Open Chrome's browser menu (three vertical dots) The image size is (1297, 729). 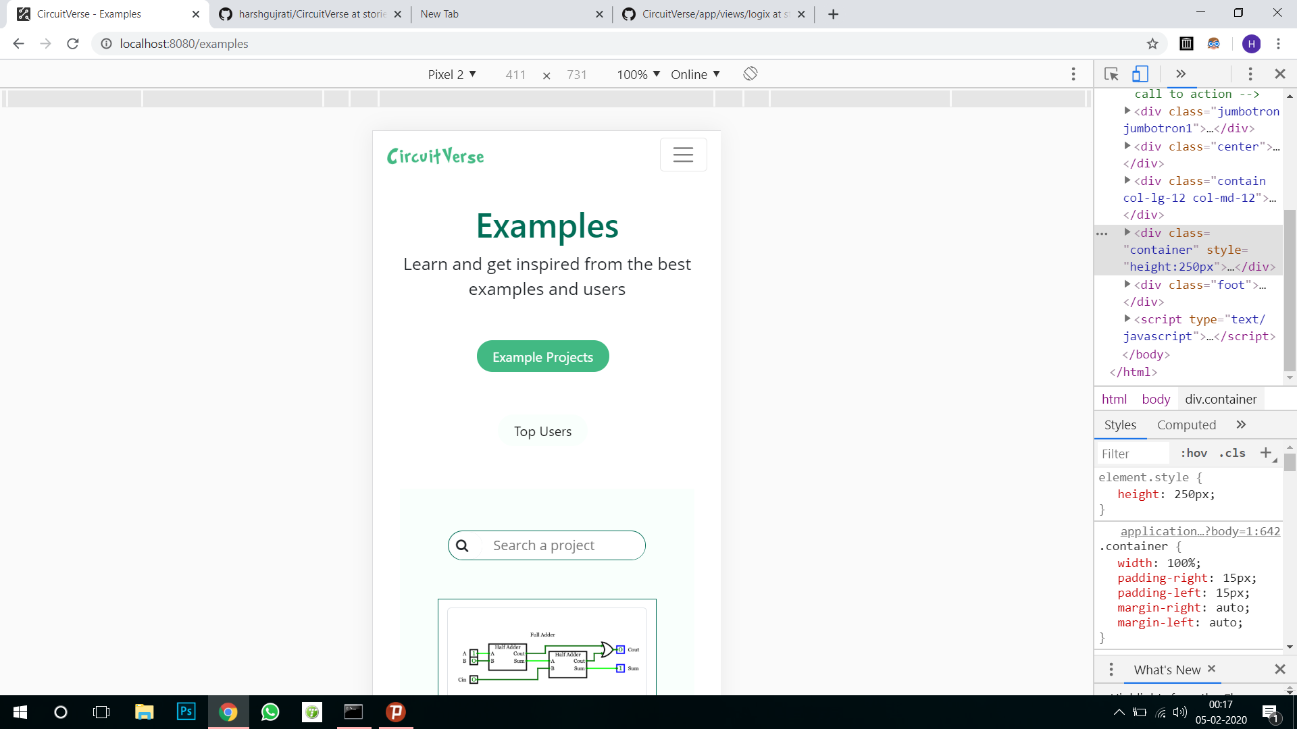click(x=1279, y=43)
